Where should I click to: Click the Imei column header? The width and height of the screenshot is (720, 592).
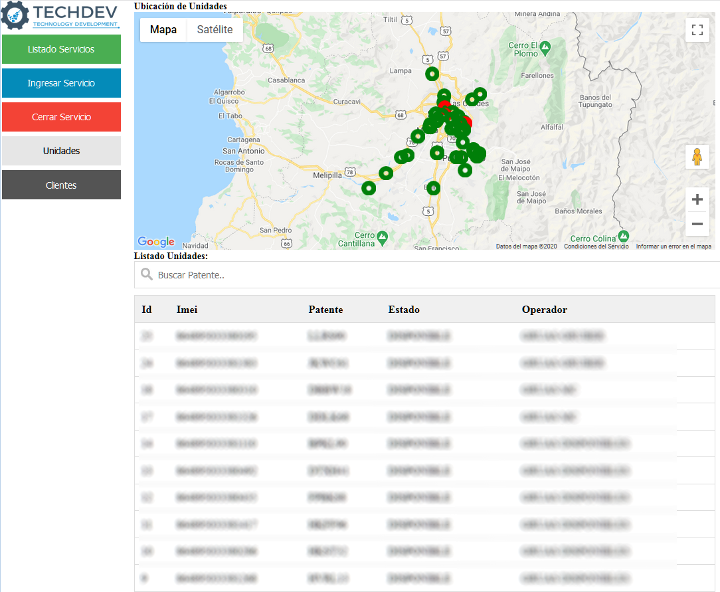(x=187, y=310)
